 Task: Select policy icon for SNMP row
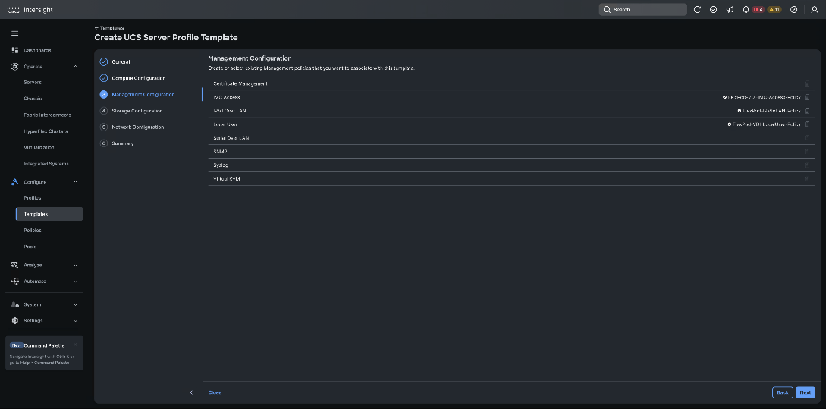(806, 152)
